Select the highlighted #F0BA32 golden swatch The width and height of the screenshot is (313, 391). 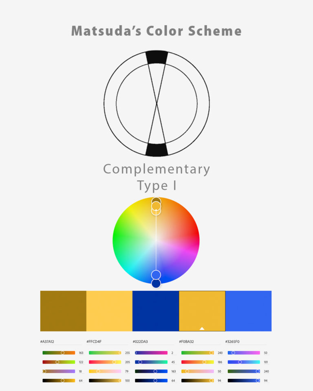coord(202,311)
